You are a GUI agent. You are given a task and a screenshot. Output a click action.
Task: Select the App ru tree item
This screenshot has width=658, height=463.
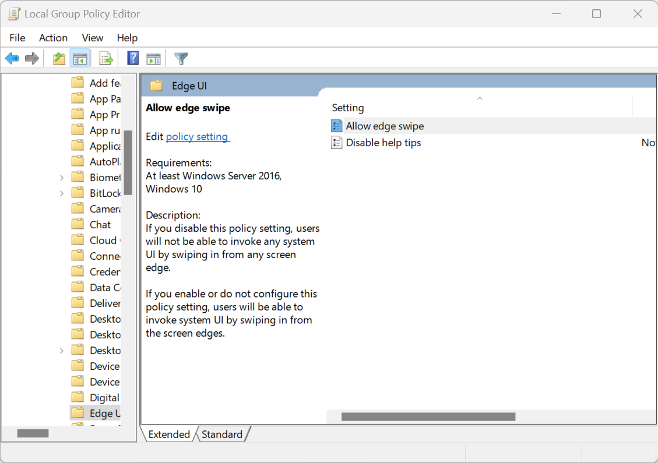(x=105, y=130)
